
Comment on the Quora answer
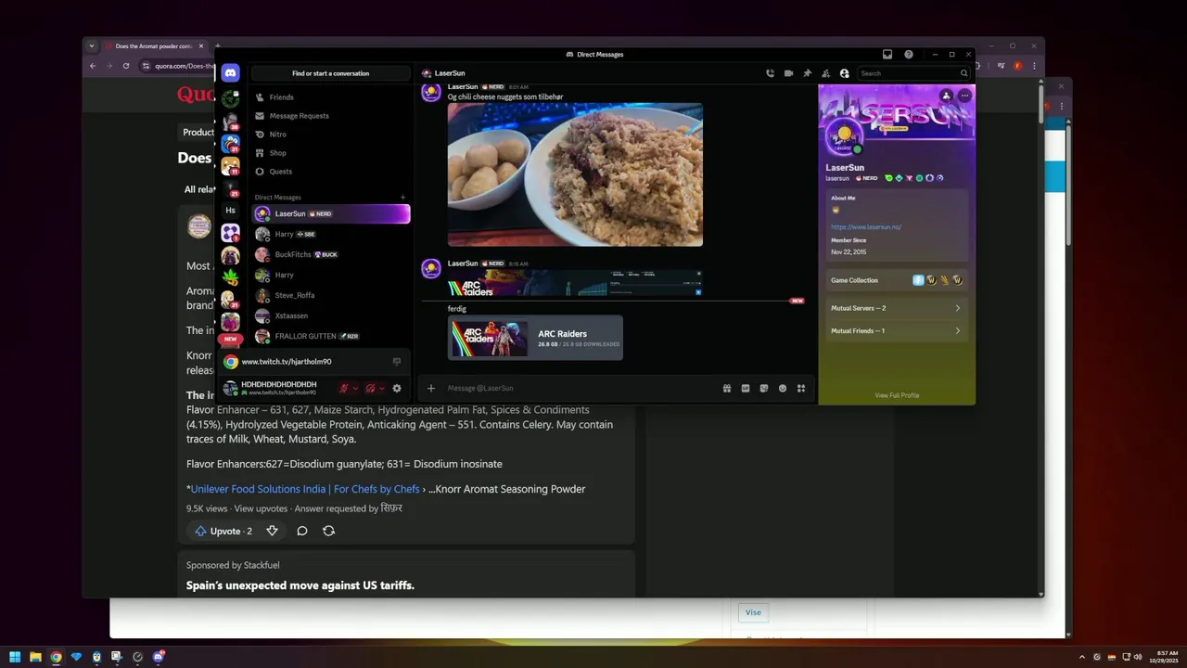click(301, 531)
